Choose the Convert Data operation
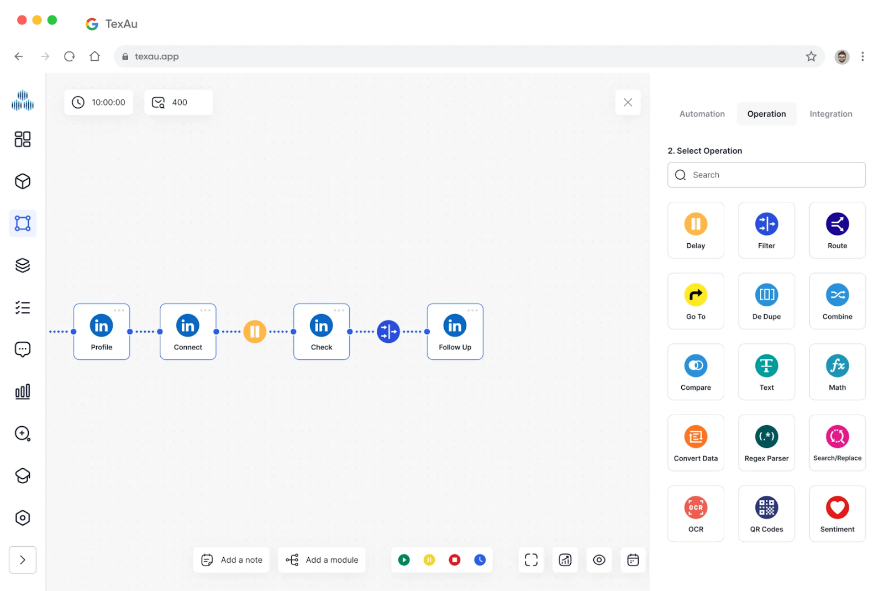 (x=696, y=442)
